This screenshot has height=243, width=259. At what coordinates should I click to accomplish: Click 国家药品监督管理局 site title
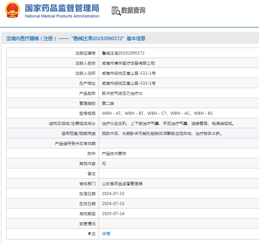(x=62, y=8)
